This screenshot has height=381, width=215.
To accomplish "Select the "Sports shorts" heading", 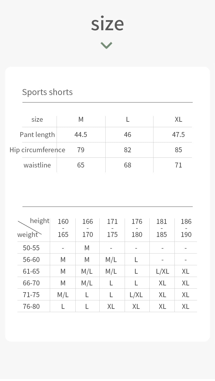I will click(47, 92).
